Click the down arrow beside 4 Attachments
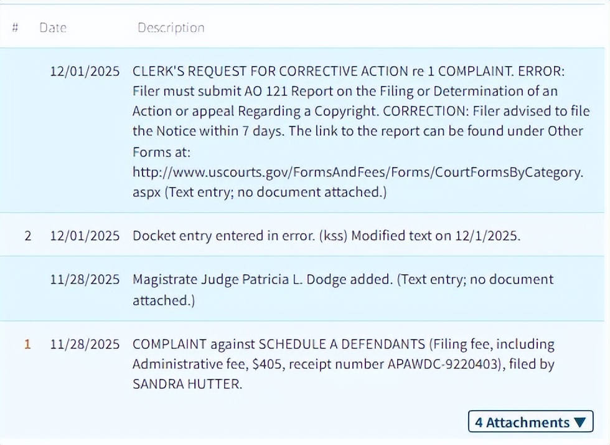The image size is (610, 445). point(579,423)
